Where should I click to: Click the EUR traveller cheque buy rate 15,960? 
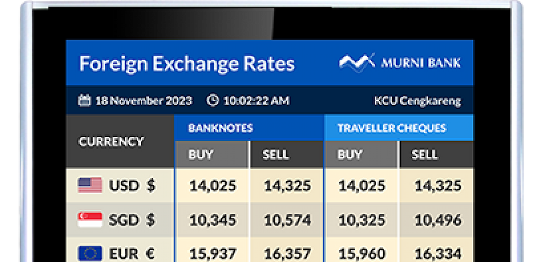coord(362,254)
